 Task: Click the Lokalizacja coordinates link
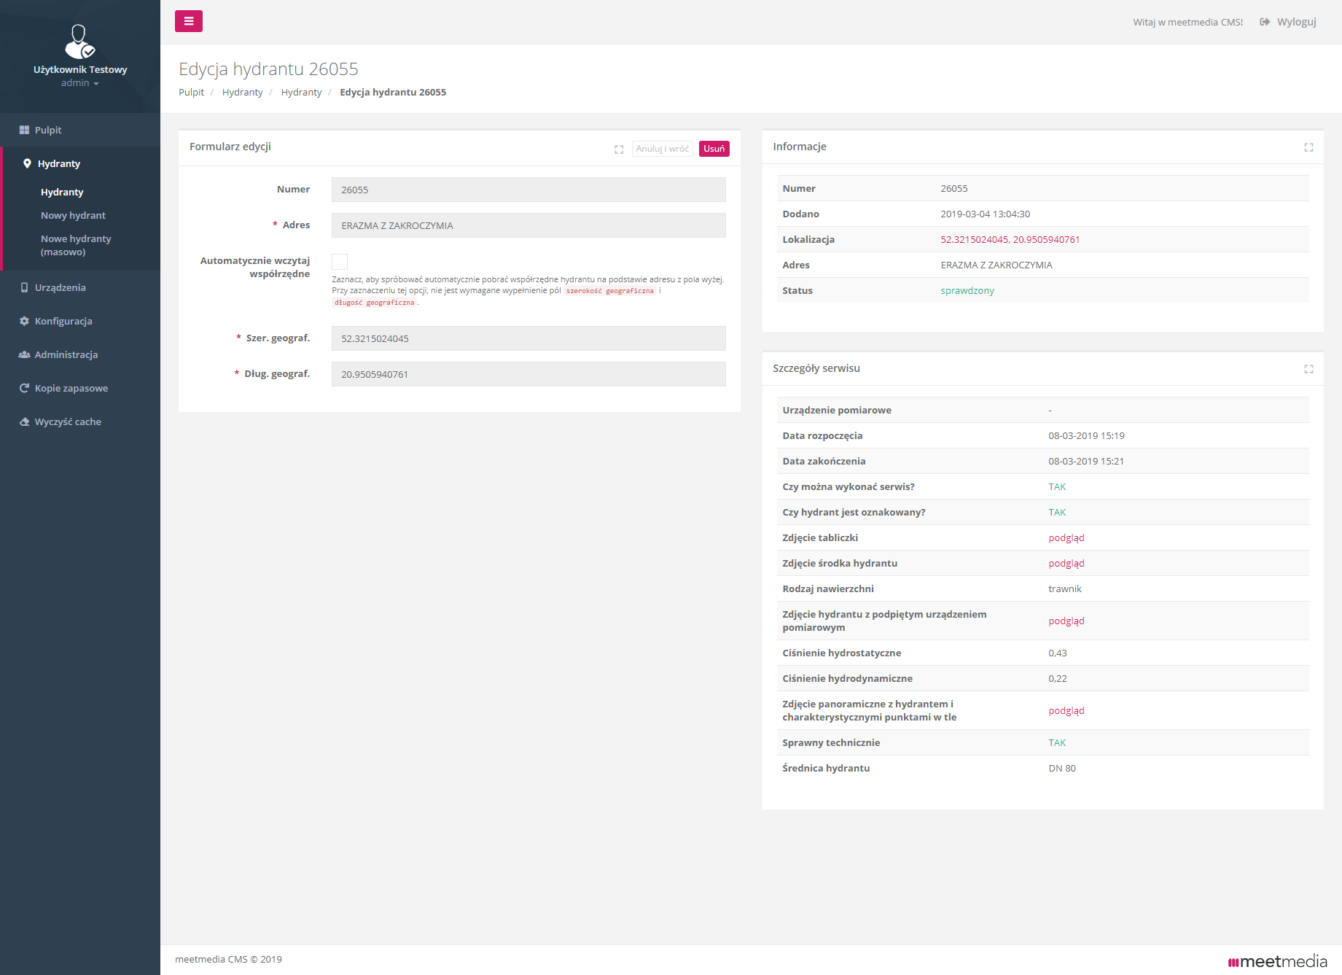(x=1010, y=240)
